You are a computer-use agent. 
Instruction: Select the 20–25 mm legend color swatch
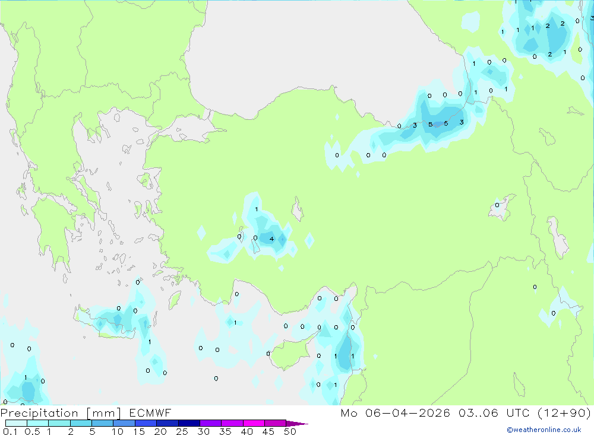click(168, 423)
